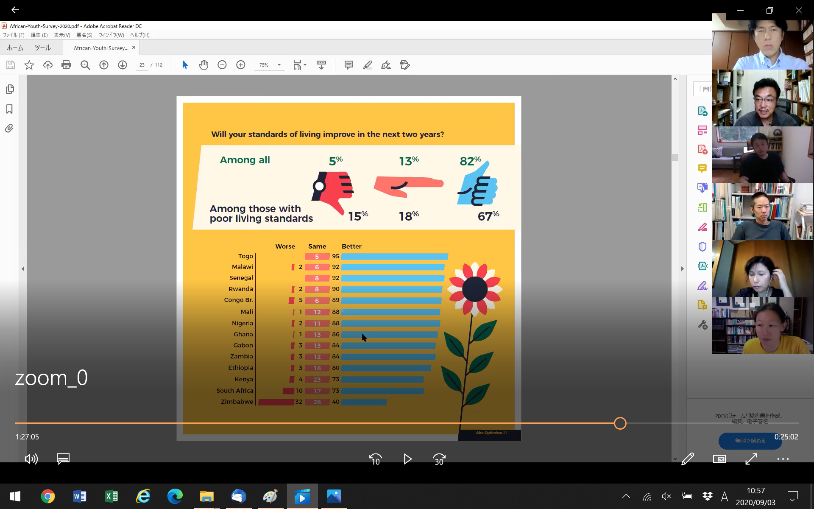Select the Highlight pen tool
Screen dimensions: 814x509
tap(368, 65)
